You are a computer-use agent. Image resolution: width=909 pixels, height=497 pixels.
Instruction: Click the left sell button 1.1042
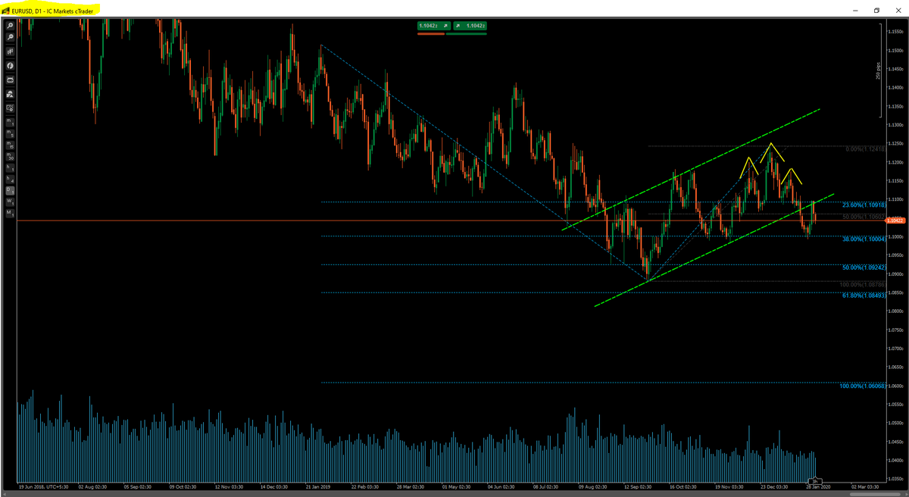tap(433, 26)
